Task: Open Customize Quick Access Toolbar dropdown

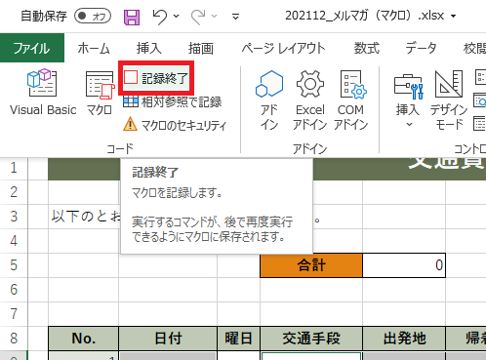Action: coord(236,17)
